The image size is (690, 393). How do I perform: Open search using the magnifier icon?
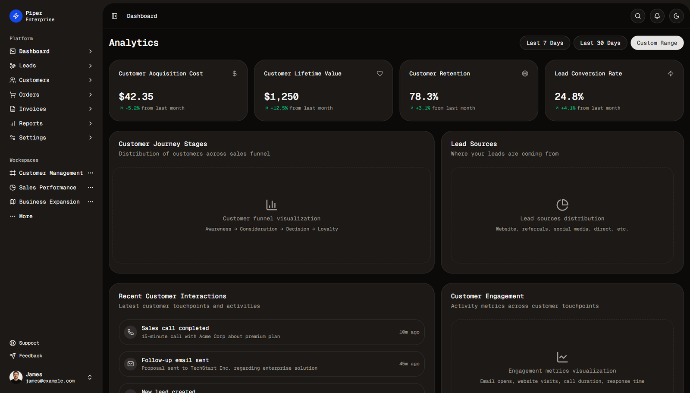tap(638, 16)
